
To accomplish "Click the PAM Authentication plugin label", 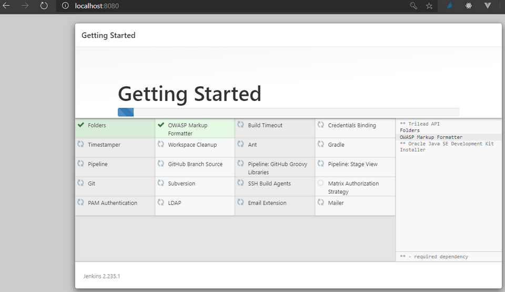I will (x=113, y=203).
